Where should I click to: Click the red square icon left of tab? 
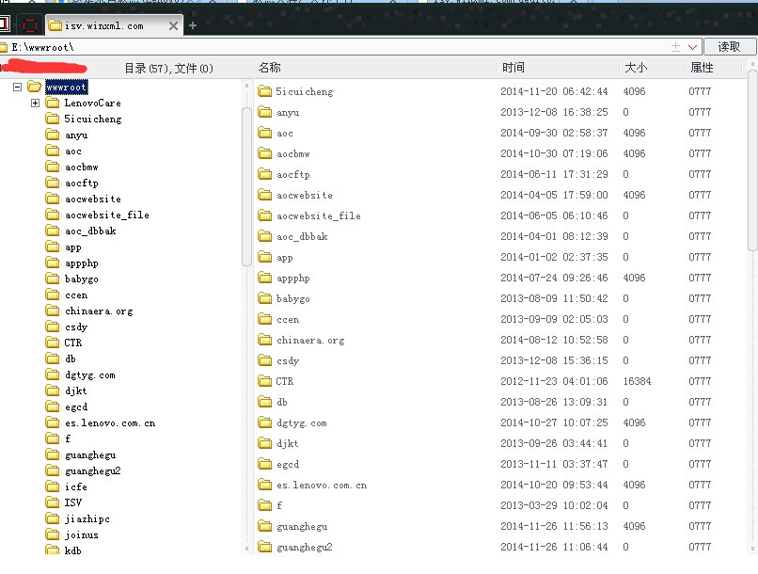click(x=30, y=25)
